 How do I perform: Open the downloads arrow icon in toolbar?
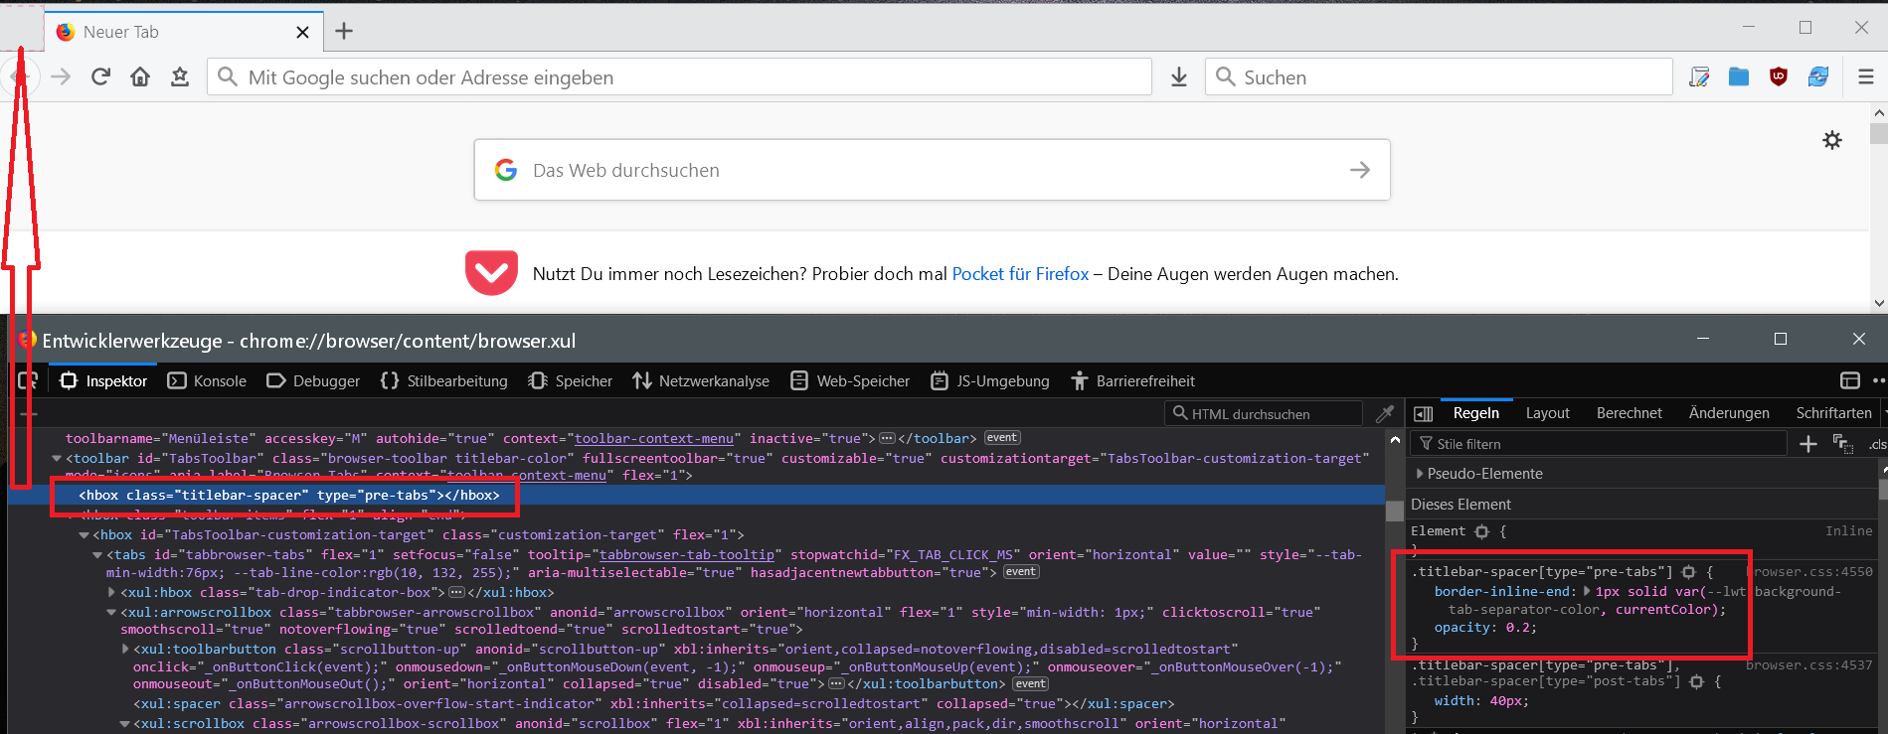1179,76
